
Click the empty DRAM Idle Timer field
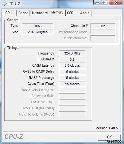[72, 102]
